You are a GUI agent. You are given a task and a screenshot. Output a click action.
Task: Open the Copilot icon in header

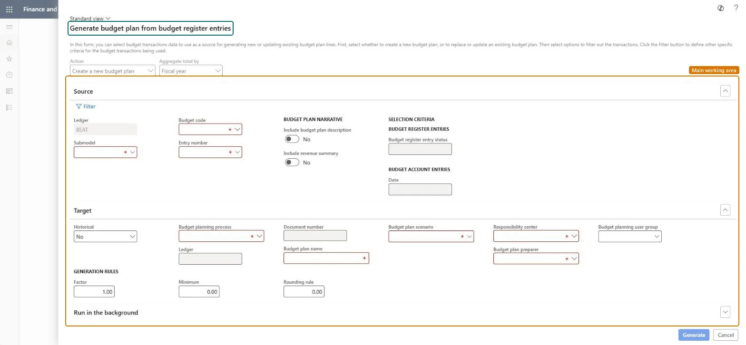[x=721, y=8]
